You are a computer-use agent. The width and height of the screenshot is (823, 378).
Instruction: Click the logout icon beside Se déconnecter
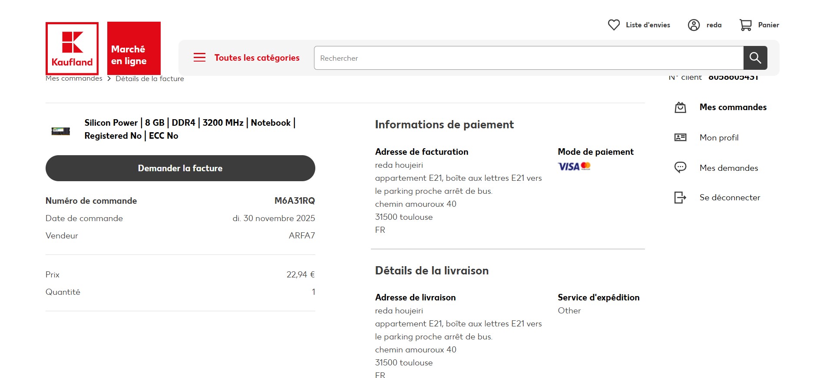click(680, 198)
